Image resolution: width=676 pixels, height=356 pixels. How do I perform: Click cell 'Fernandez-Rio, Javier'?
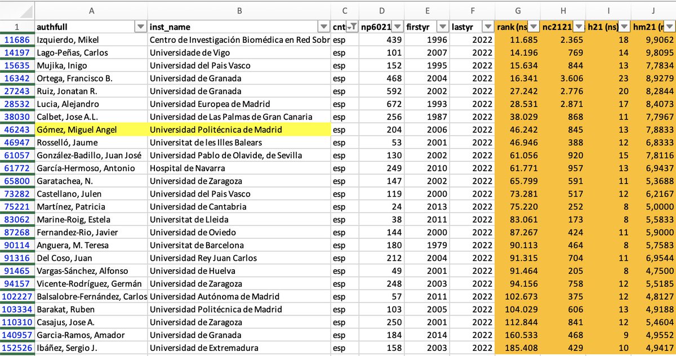pos(91,232)
